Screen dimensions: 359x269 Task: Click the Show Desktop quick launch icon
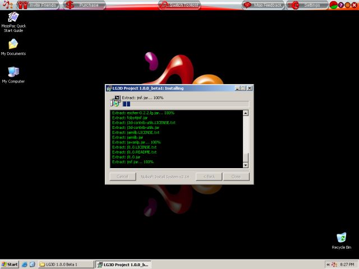32,264
